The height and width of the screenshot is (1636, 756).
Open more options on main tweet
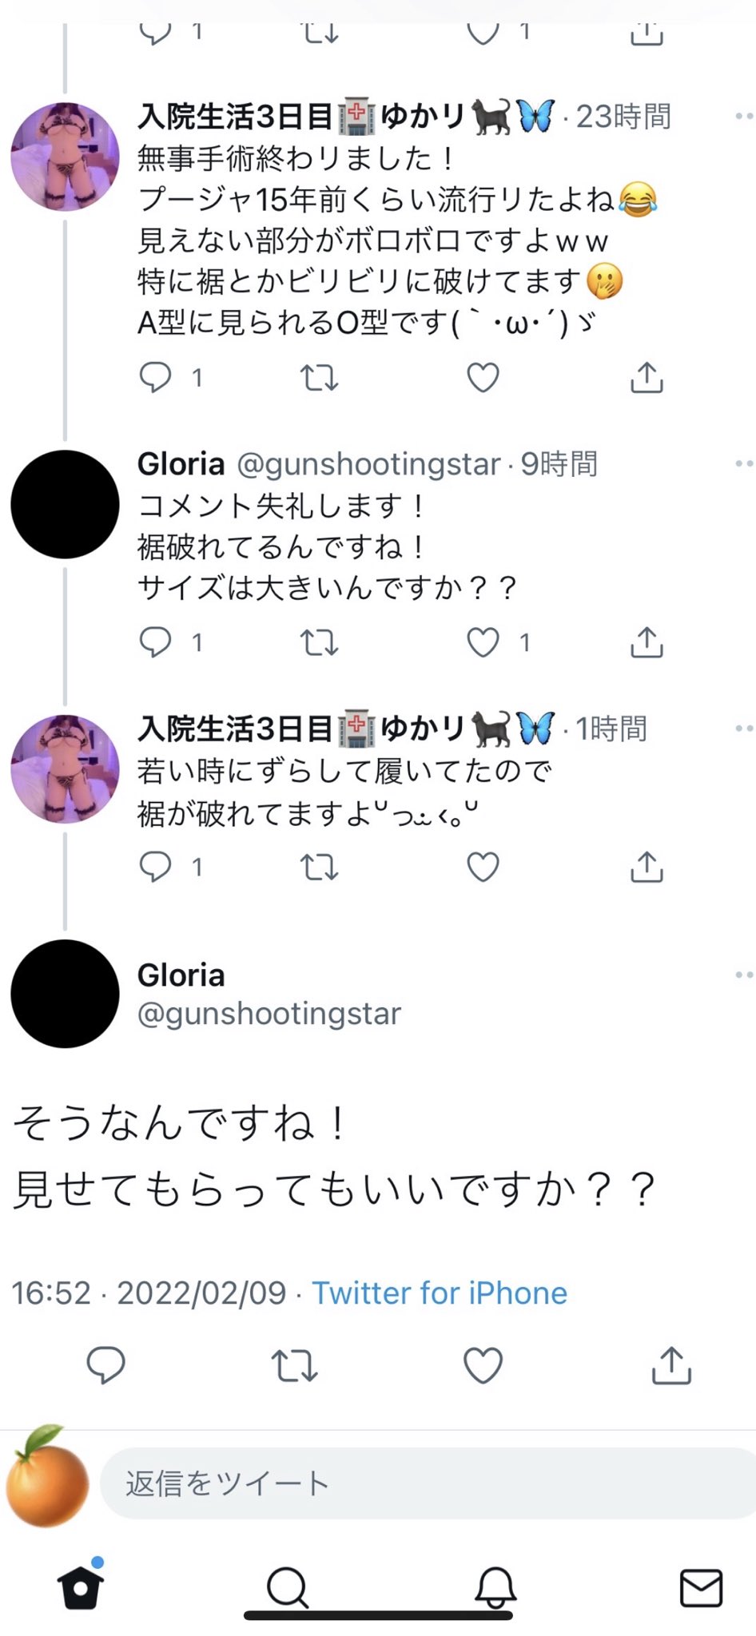point(744,975)
